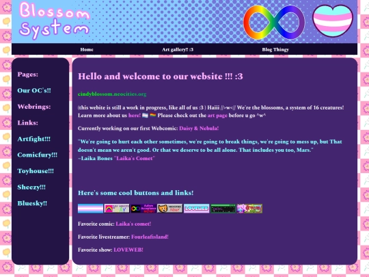The width and height of the screenshot is (369, 277).
Task: Click the trans flag heart in header
Action: pos(333,21)
